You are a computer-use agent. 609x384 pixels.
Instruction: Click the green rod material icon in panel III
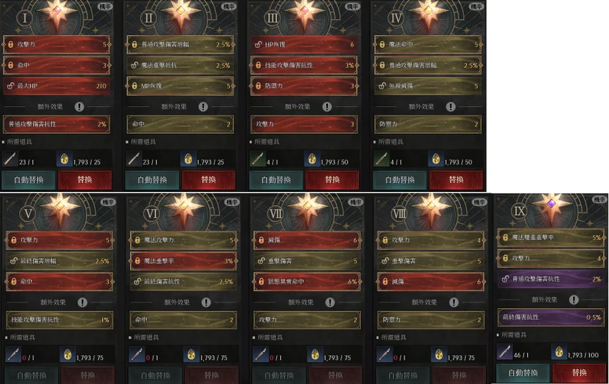click(x=258, y=159)
